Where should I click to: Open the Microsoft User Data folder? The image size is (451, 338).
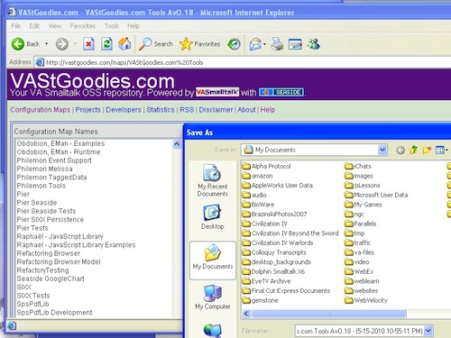[376, 195]
